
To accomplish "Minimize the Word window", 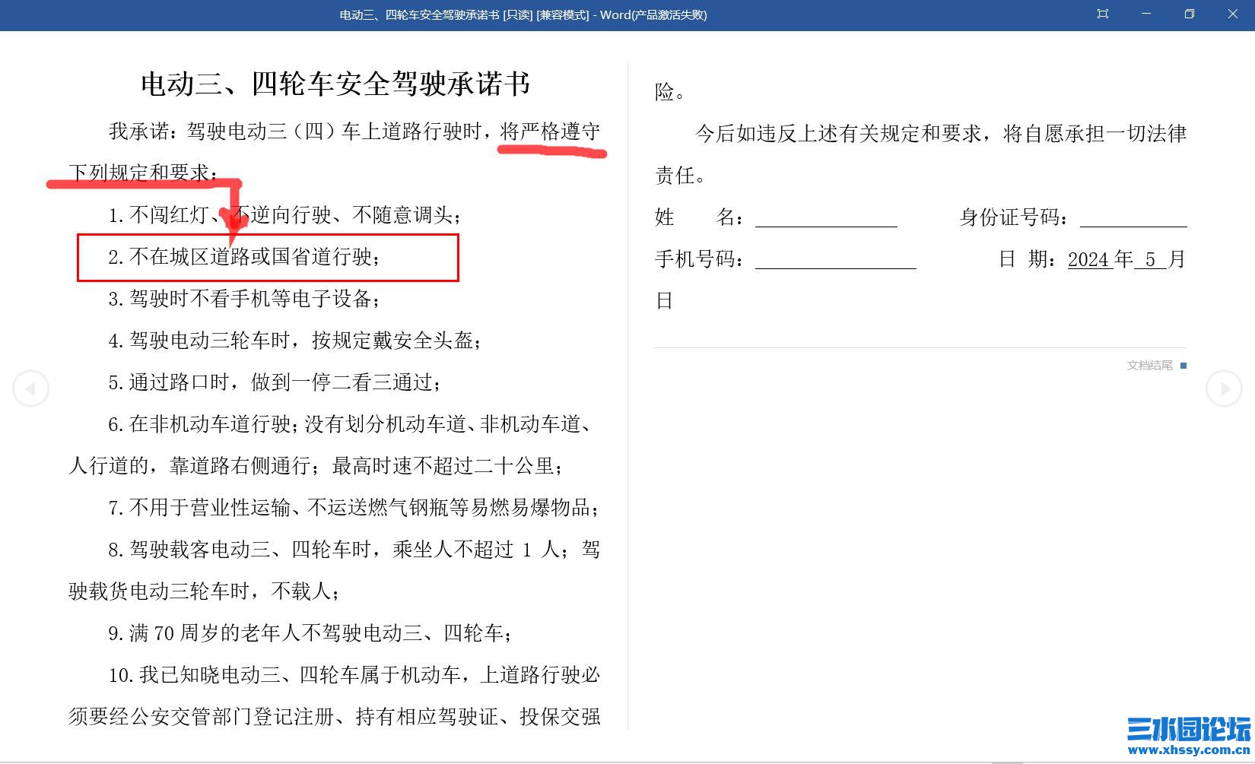I will [x=1146, y=14].
